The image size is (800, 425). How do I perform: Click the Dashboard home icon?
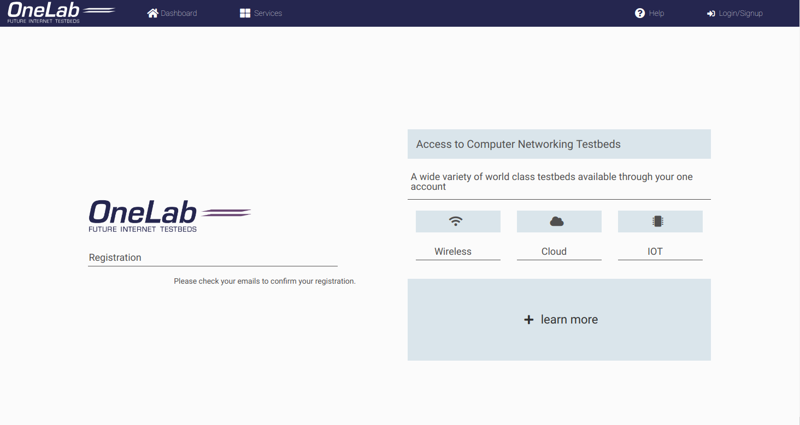pos(152,13)
